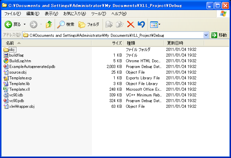Click the 2,003 KB size value
This screenshot has width=231, height=158.
point(114,67)
